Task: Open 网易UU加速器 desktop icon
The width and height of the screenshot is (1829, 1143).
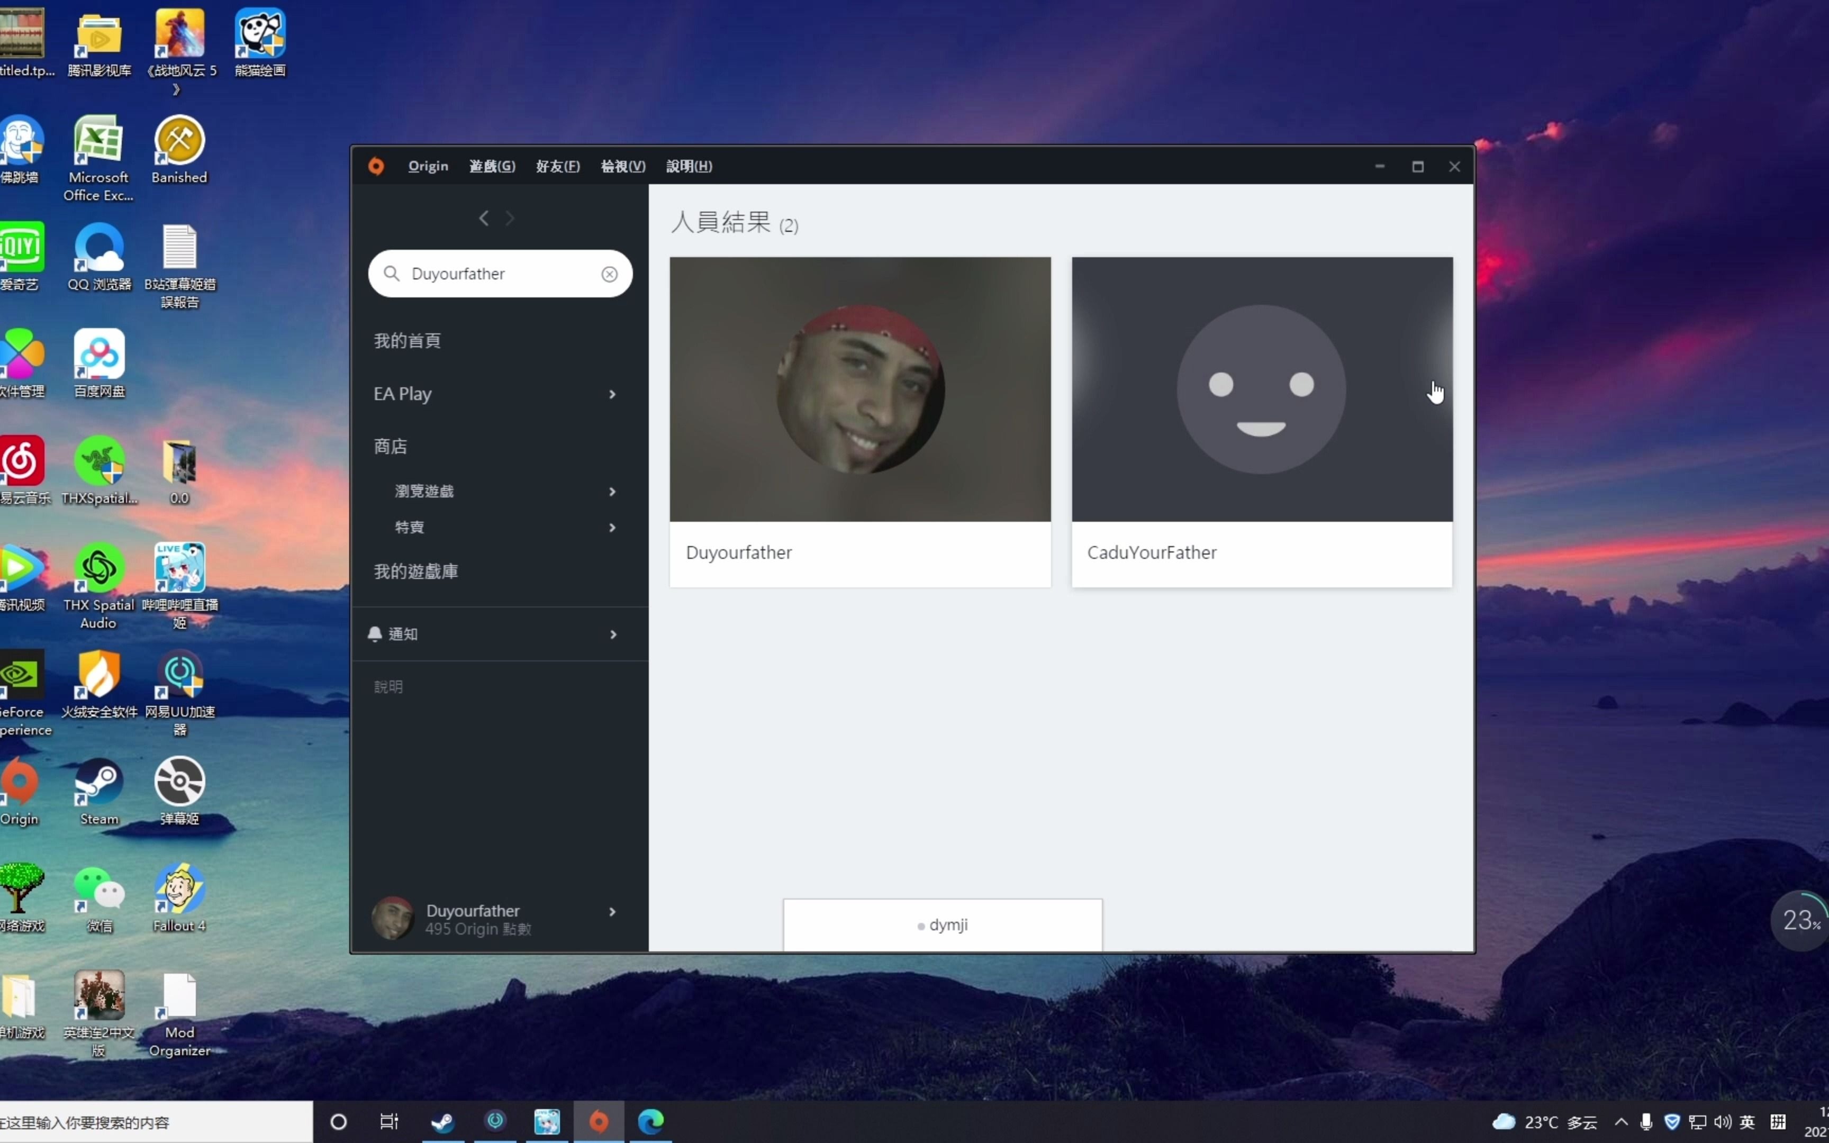Action: 179,693
